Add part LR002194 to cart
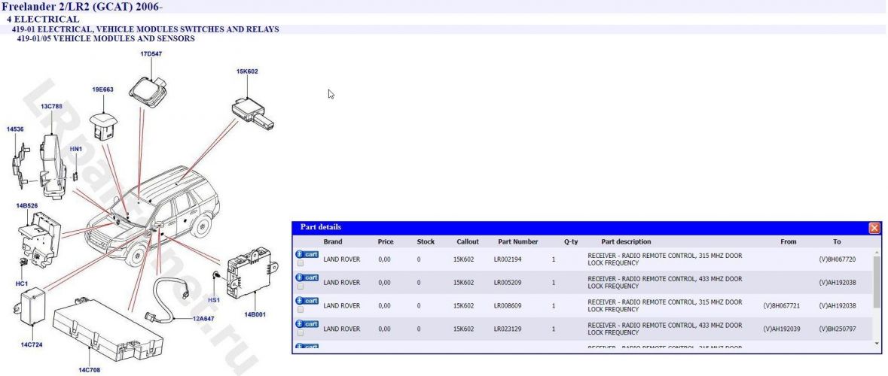The width and height of the screenshot is (888, 376). coord(307,254)
